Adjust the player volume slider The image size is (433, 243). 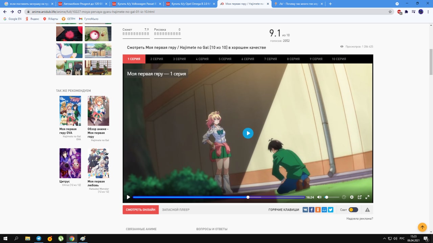tap(332, 197)
